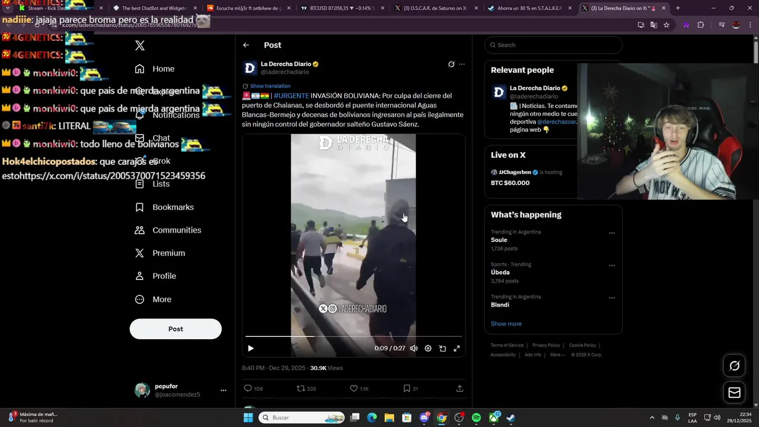This screenshot has height=427, width=759.
Task: Click the reply icon with 109
Action: 253,388
